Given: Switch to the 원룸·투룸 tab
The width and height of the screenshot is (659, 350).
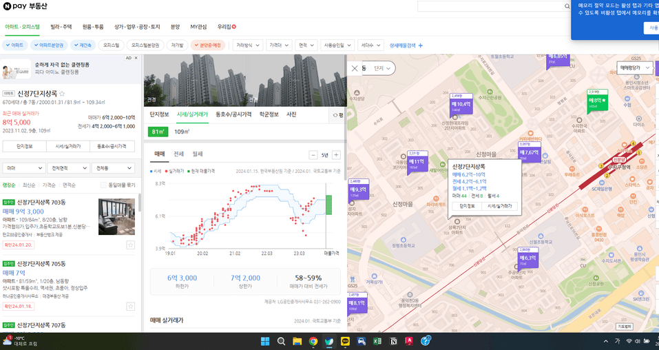Looking at the screenshot, I should pyautogui.click(x=93, y=27).
